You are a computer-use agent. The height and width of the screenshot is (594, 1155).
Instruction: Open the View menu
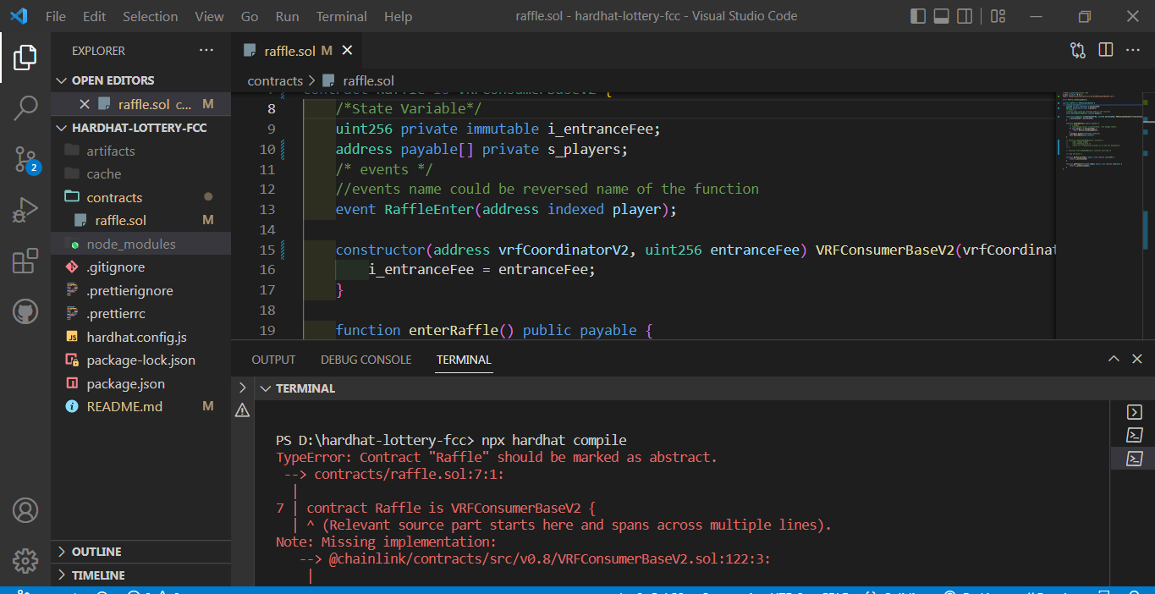click(x=209, y=16)
